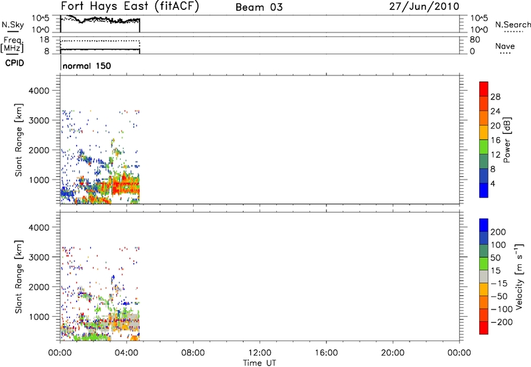
Task: Click the sky noise curve in top panel
Action: (x=100, y=20)
